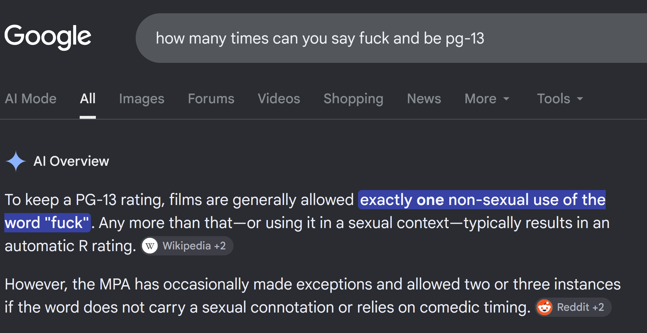This screenshot has height=333, width=647.
Task: Click the Google logo
Action: pyautogui.click(x=48, y=37)
